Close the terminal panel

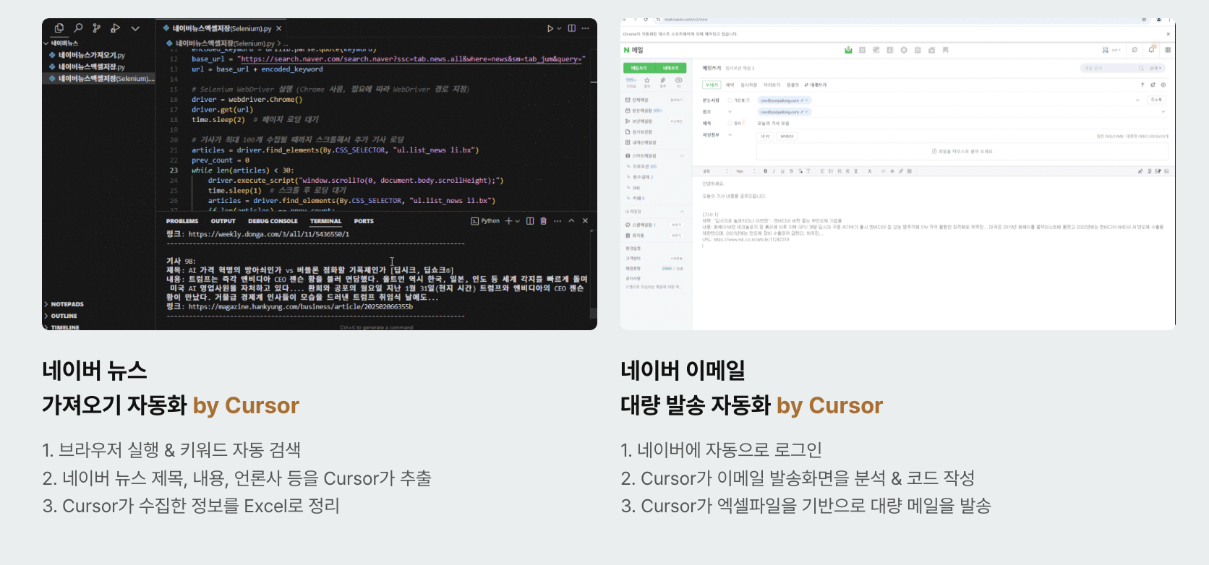585,221
